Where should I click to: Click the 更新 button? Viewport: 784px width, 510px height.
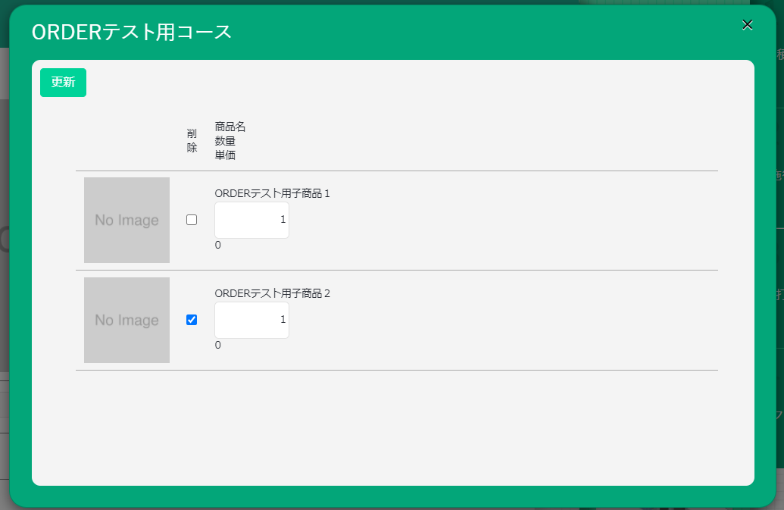pyautogui.click(x=63, y=83)
